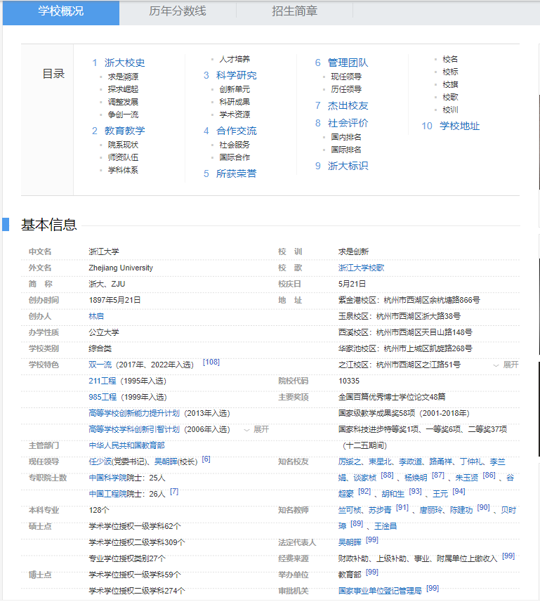Viewport: 540px width, 602px height.
Task: Open the 历年分数线 tab
Action: click(178, 11)
